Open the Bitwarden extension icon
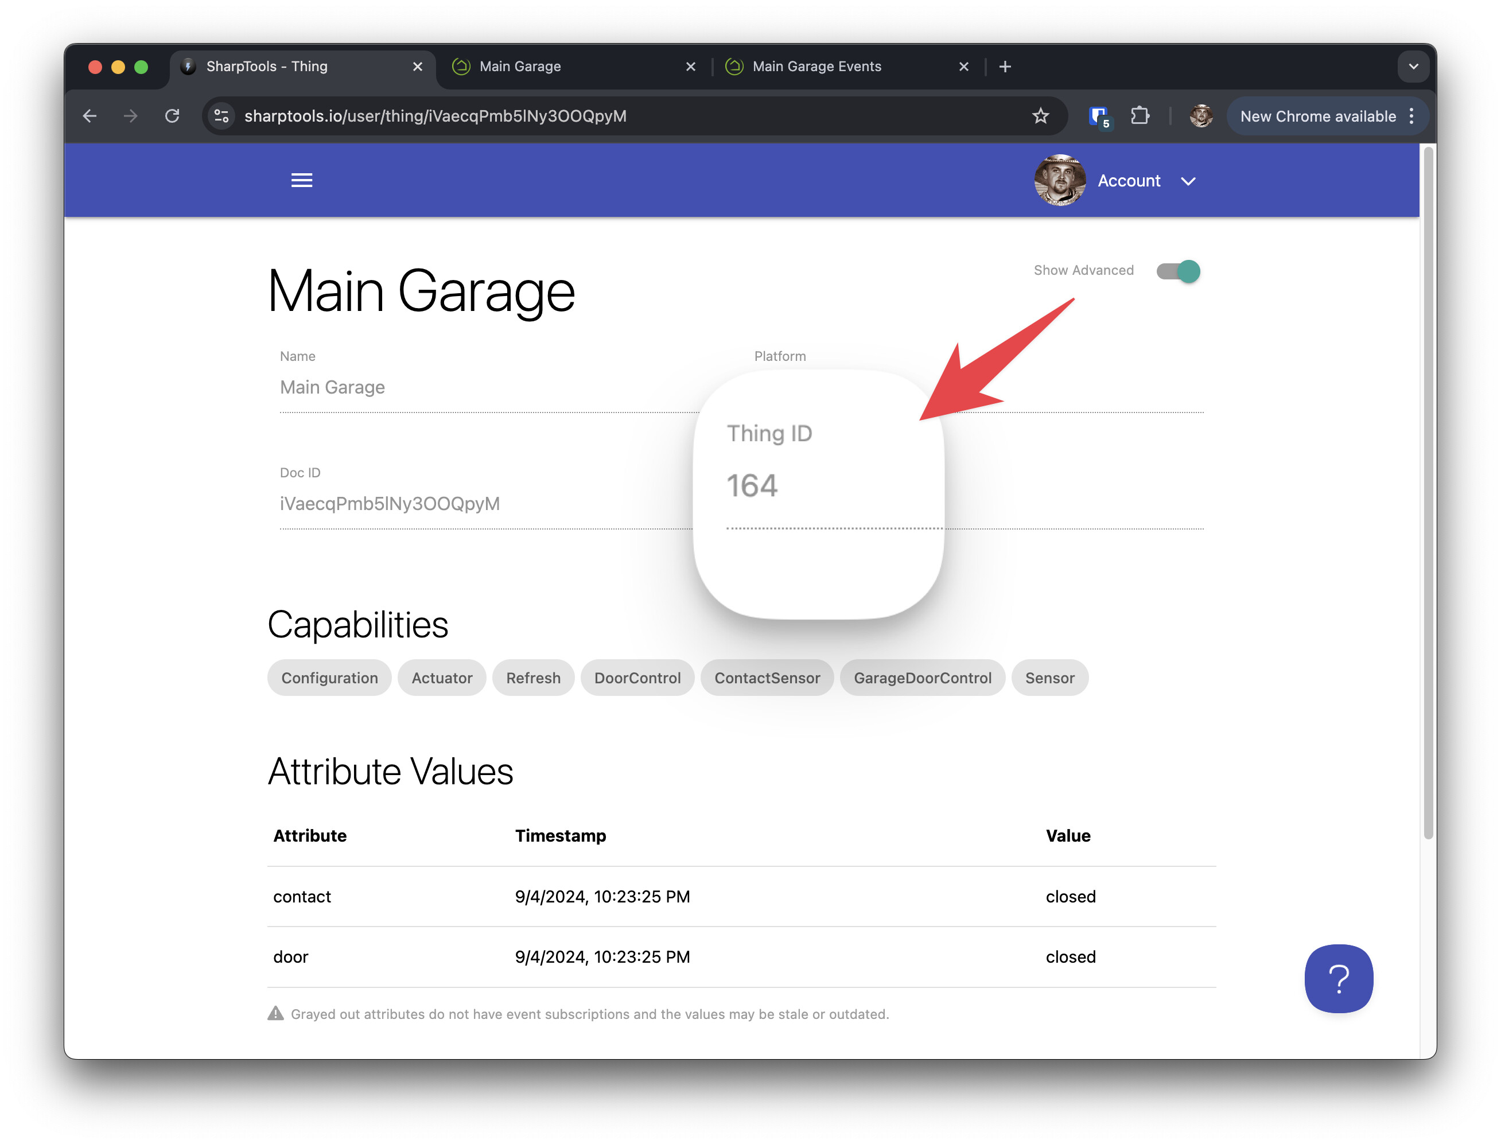This screenshot has width=1501, height=1144. (x=1098, y=116)
